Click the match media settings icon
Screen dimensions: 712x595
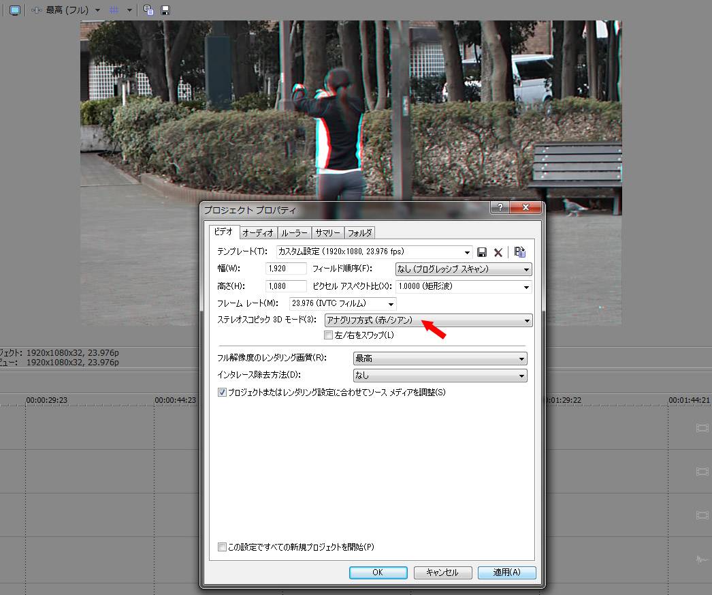pos(520,252)
